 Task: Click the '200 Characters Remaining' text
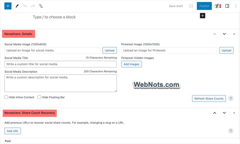100,71
